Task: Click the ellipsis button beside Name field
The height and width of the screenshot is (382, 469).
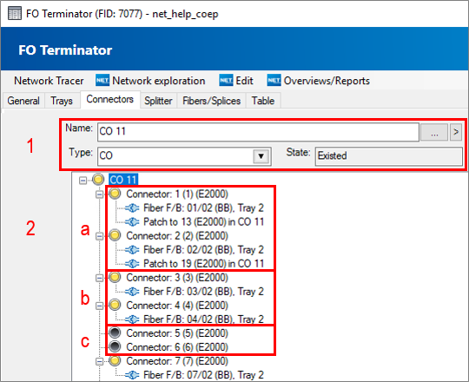Action: pyautogui.click(x=434, y=132)
